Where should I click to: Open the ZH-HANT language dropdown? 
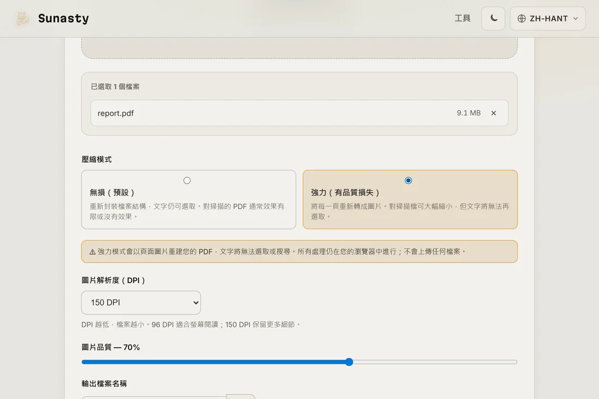[x=547, y=19]
